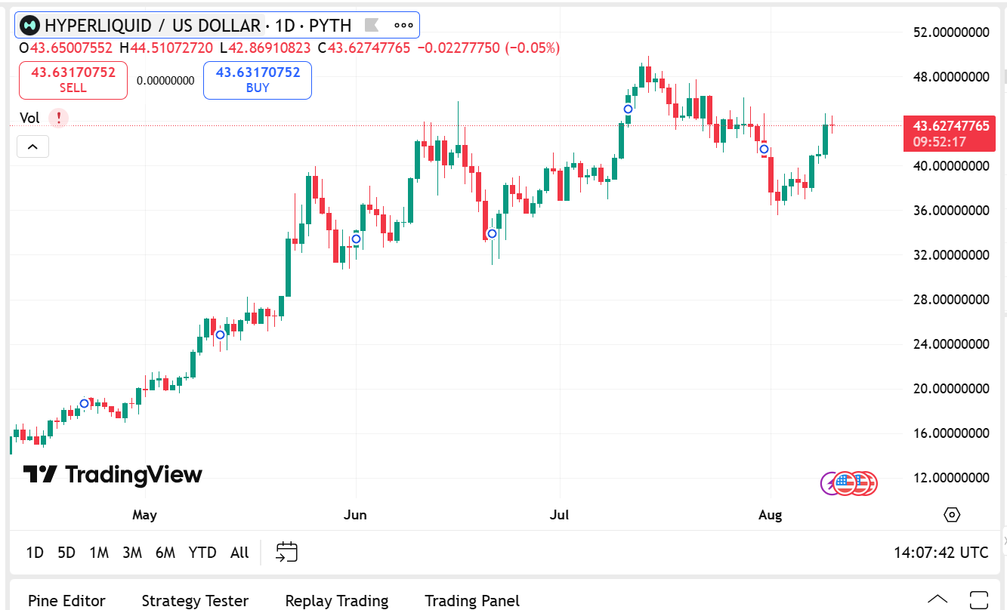Collapse the indicator legend with chevron

(x=32, y=146)
